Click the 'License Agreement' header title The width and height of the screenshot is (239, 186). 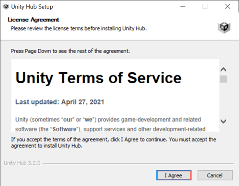tap(33, 20)
